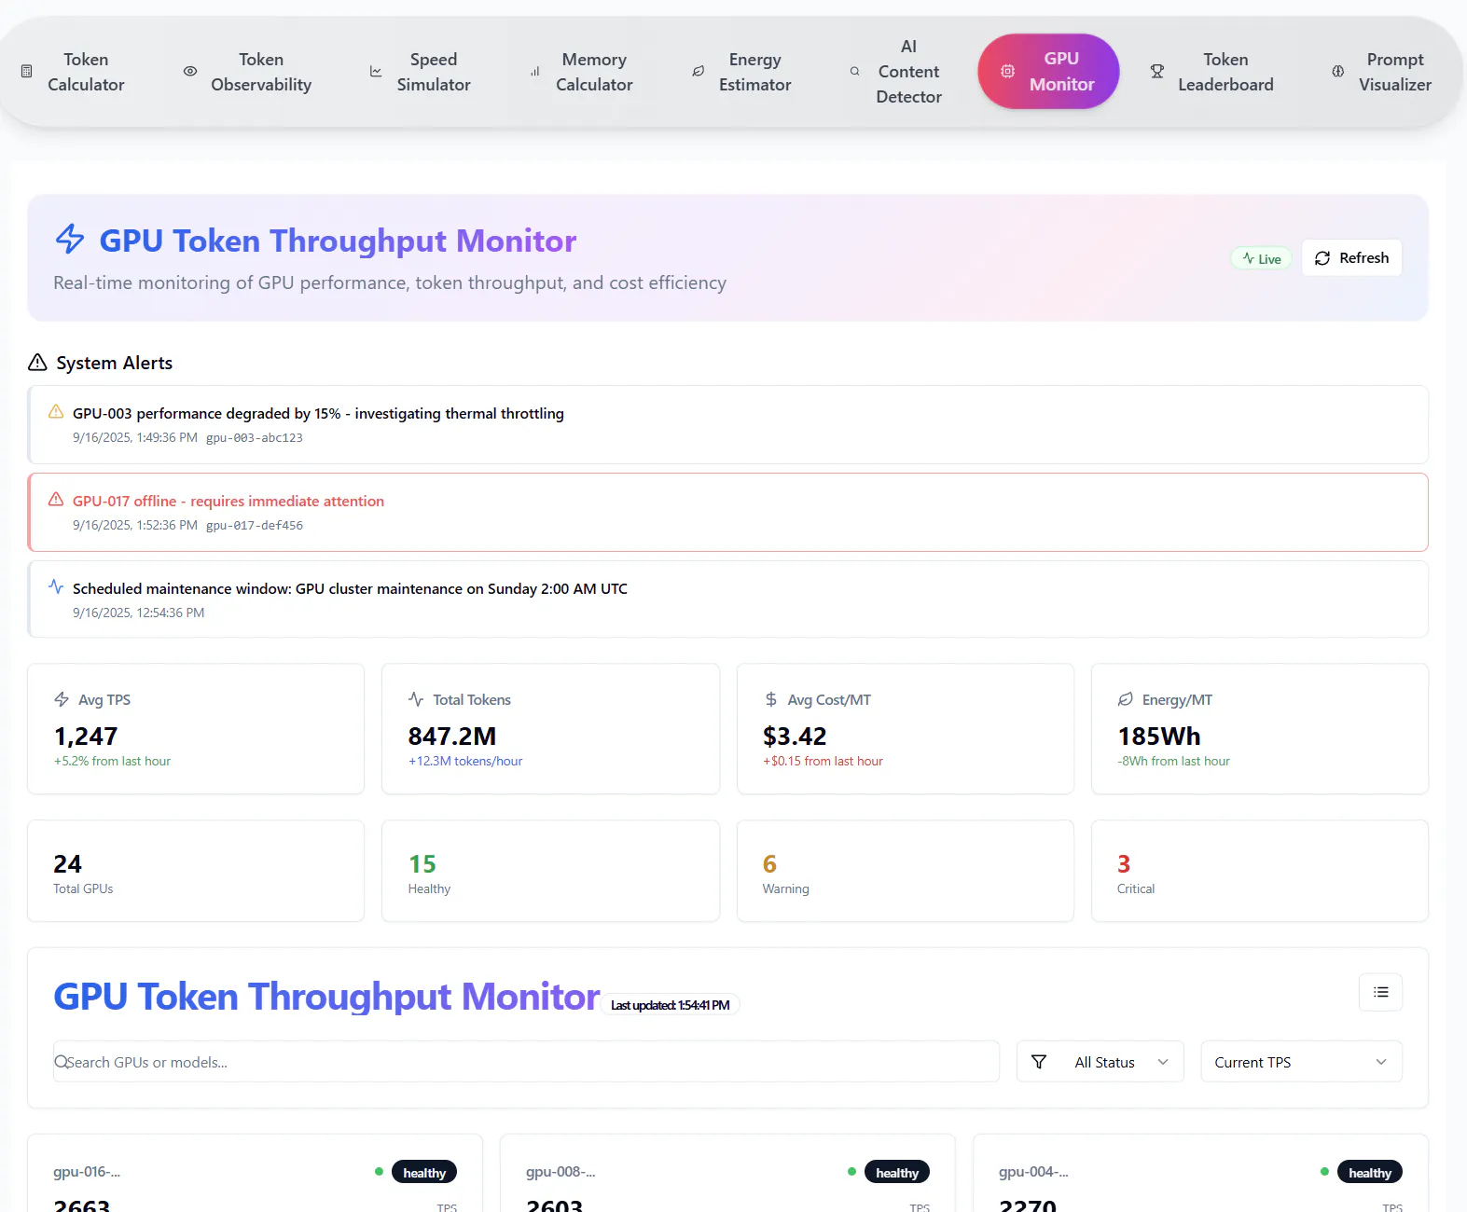Open the gpu-004 card

click(1201, 1175)
